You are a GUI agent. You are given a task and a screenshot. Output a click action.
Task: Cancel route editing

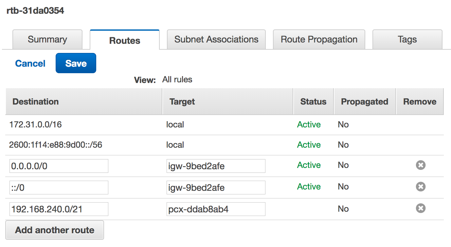(30, 63)
